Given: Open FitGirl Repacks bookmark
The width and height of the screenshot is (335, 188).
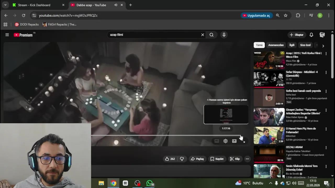Looking at the screenshot, I should click(x=59, y=25).
